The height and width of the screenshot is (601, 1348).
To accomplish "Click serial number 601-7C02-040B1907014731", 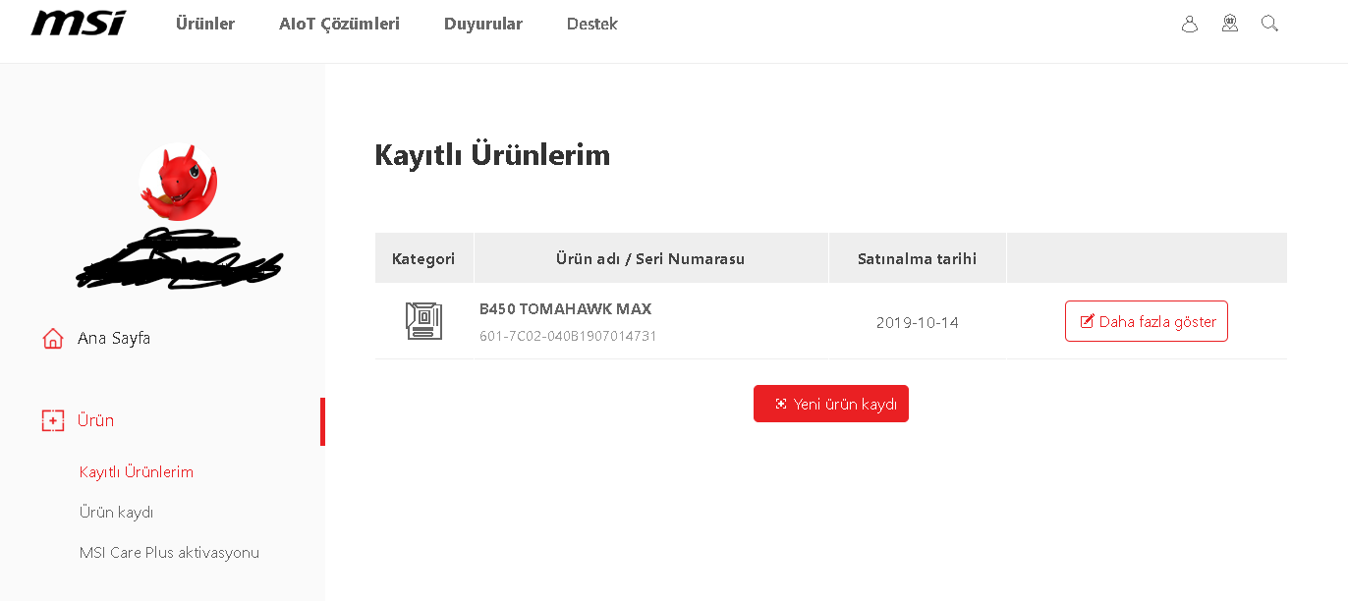I will pos(568,336).
